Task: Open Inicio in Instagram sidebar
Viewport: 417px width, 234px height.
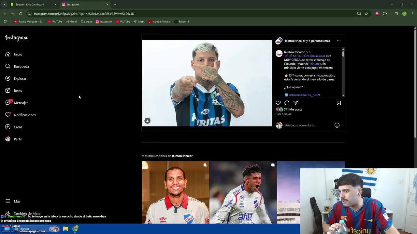Action: coord(14,54)
